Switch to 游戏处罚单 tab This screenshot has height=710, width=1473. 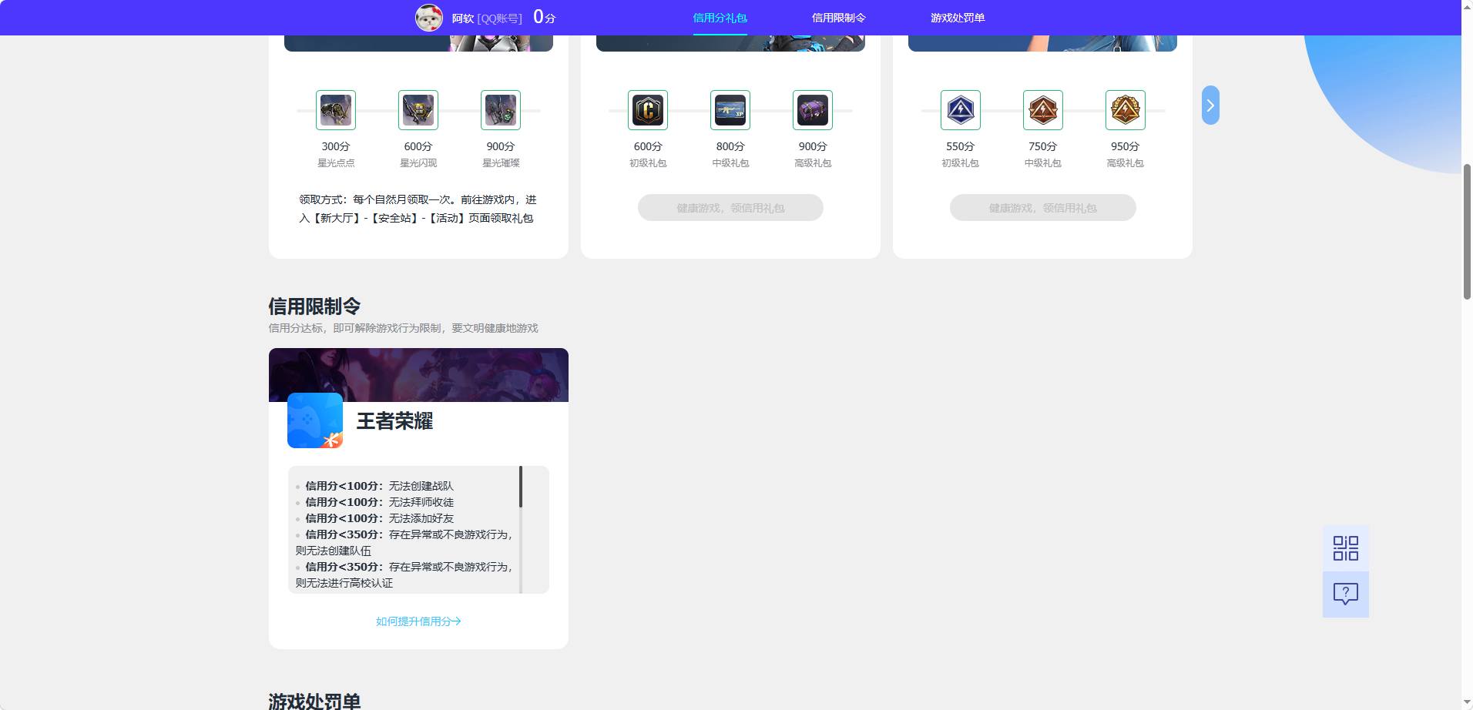pos(958,18)
